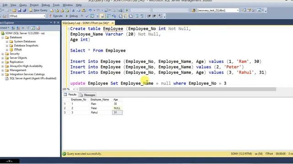Open the Window menu
Image resolution: width=293 pixels, height=164 pixels.
[x=68, y=5]
